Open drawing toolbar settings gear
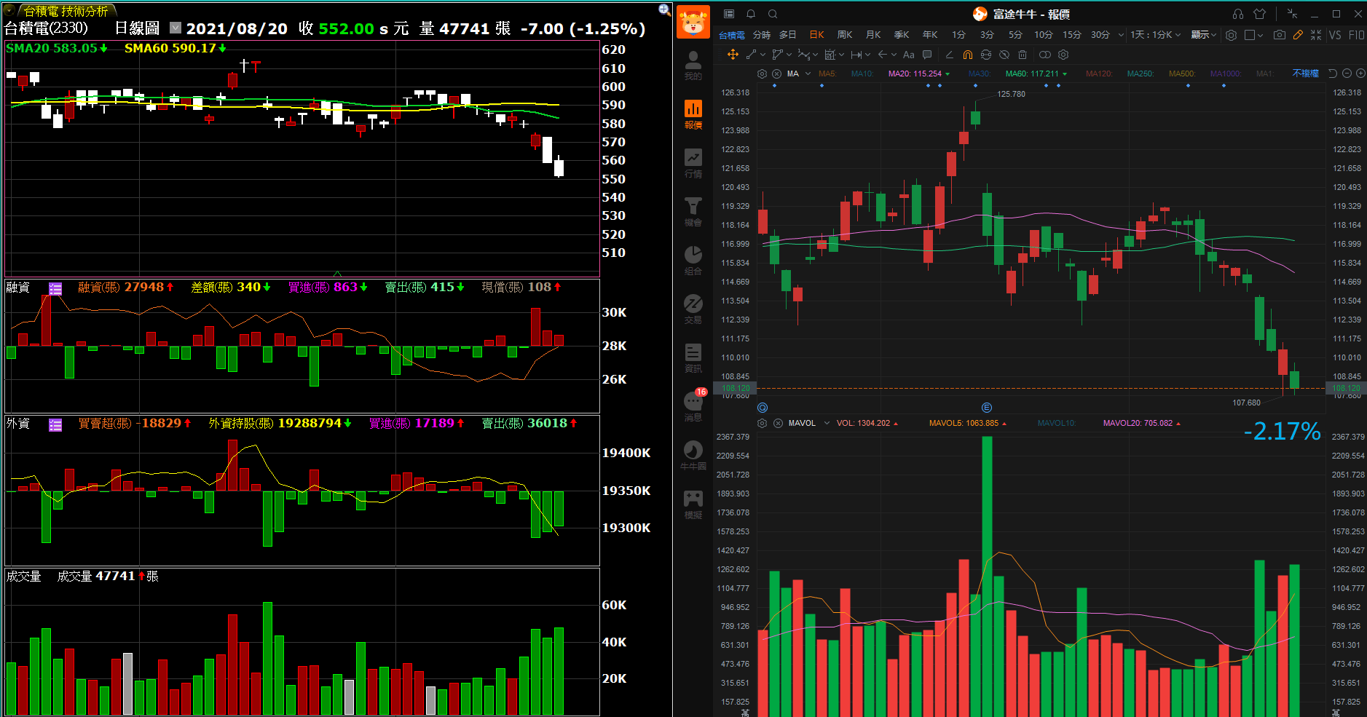 point(1063,55)
